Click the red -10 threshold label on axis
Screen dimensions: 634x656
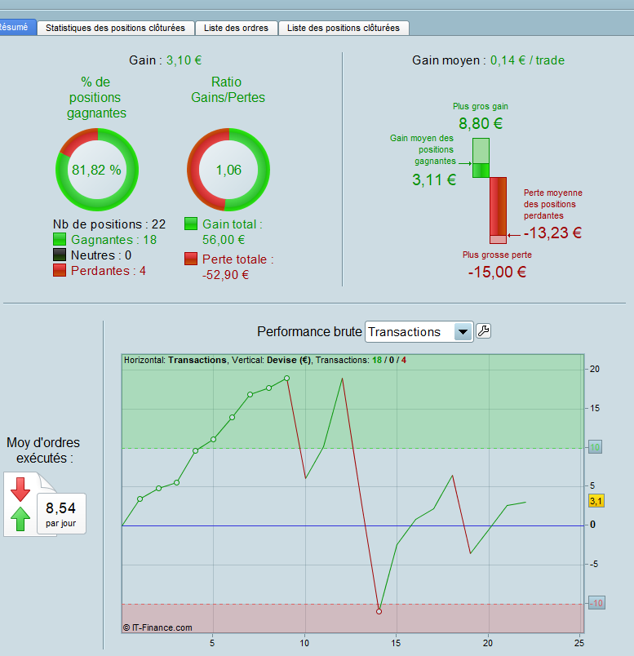click(x=596, y=603)
